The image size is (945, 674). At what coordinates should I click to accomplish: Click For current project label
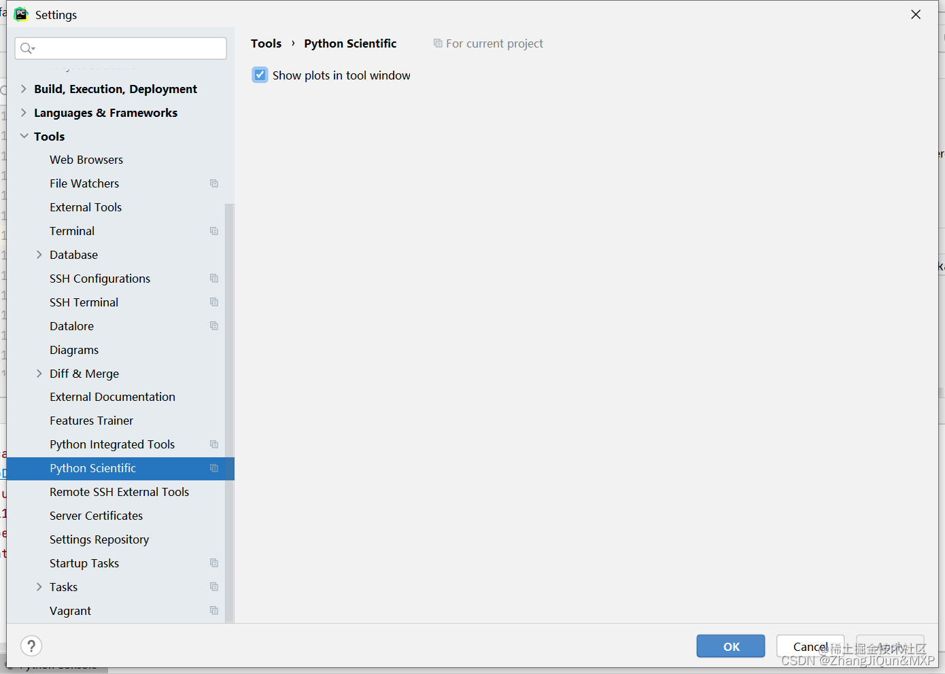click(x=494, y=43)
